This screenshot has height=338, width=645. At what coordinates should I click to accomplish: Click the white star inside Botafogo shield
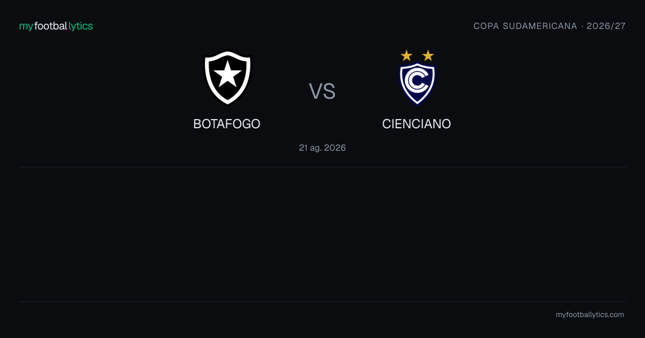pyautogui.click(x=227, y=75)
